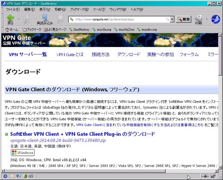This screenshot has width=223, height=180.
Task: Click the horizontal scrollbar right arrow
Action: (216, 171)
